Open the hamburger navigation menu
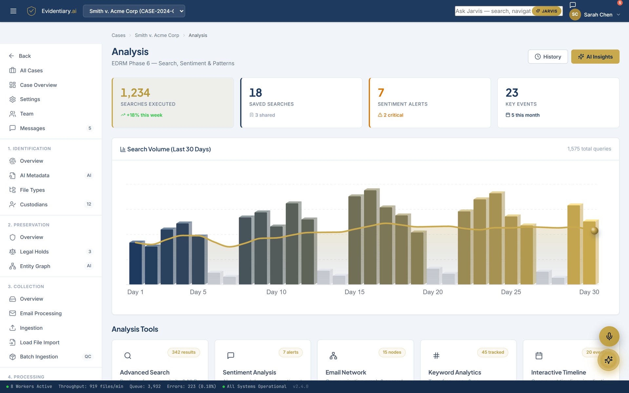The height and width of the screenshot is (393, 629). click(x=13, y=11)
